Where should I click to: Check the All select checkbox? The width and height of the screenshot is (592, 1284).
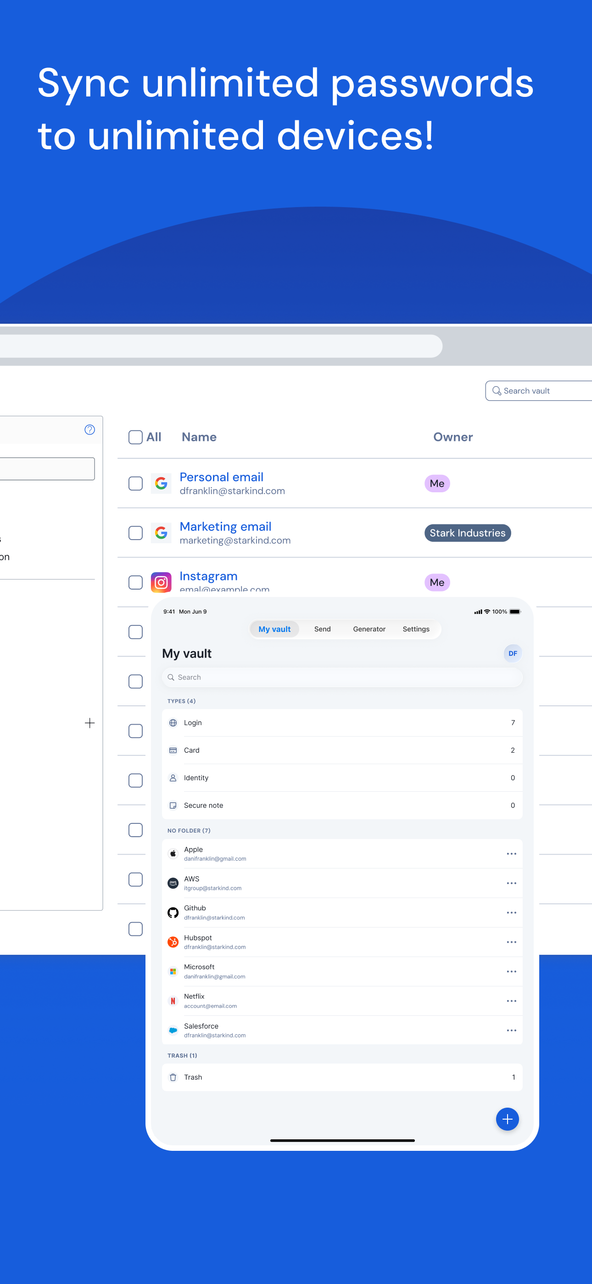[135, 437]
